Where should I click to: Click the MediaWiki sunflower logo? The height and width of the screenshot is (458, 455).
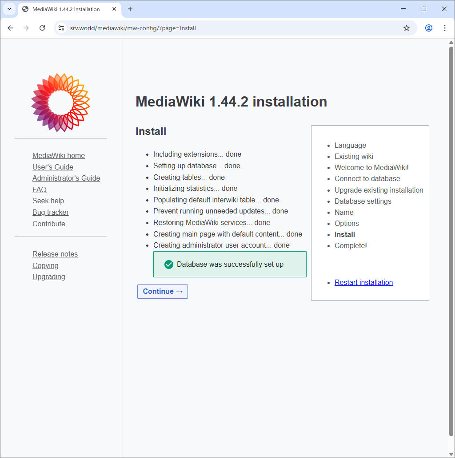[x=60, y=103]
